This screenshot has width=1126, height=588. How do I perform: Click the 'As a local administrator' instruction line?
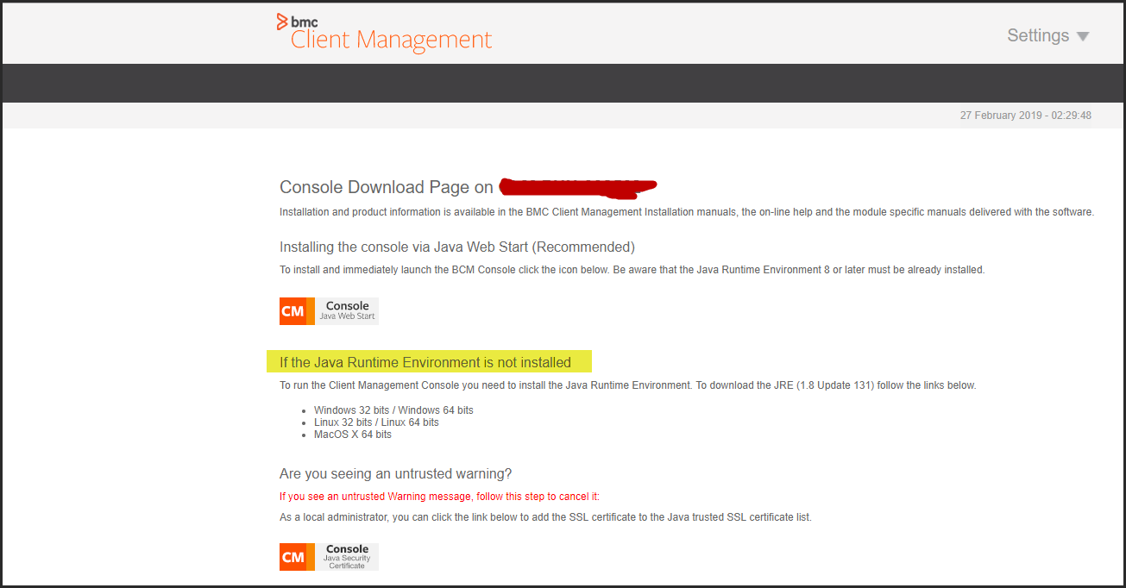(545, 517)
